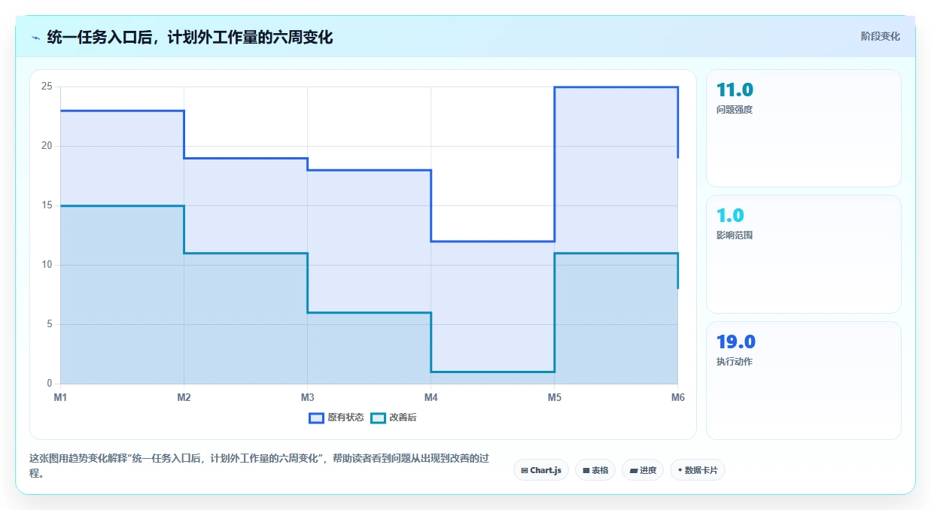Click the M2 x-axis label
This screenshot has width=931, height=510.
click(184, 396)
